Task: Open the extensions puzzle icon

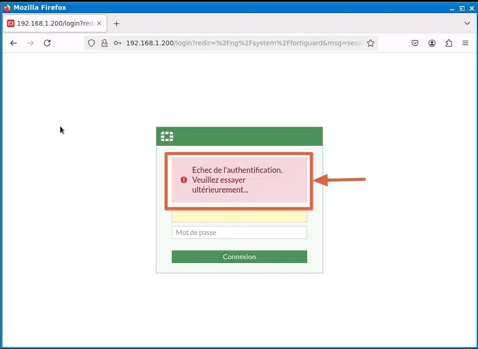Action: click(x=449, y=43)
